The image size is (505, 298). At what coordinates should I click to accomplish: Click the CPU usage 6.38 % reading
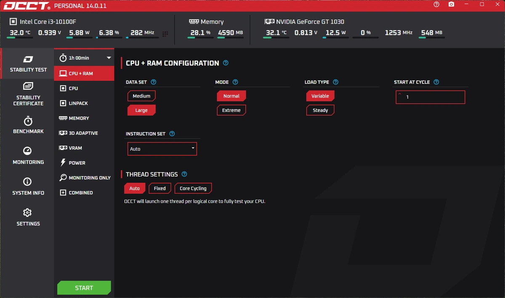[109, 32]
